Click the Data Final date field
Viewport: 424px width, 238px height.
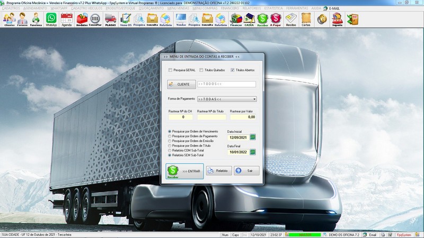238,152
